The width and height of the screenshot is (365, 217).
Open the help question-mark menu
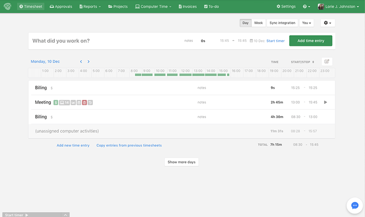click(x=306, y=6)
